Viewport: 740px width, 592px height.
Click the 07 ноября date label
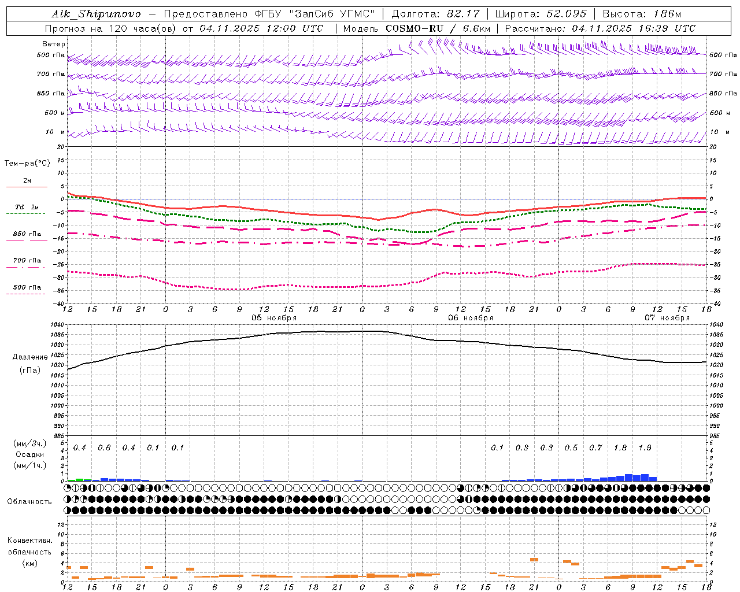(667, 318)
